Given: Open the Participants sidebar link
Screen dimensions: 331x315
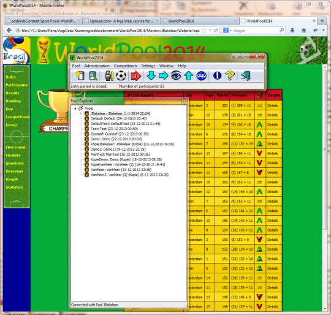Looking at the screenshot, I should 17,85.
